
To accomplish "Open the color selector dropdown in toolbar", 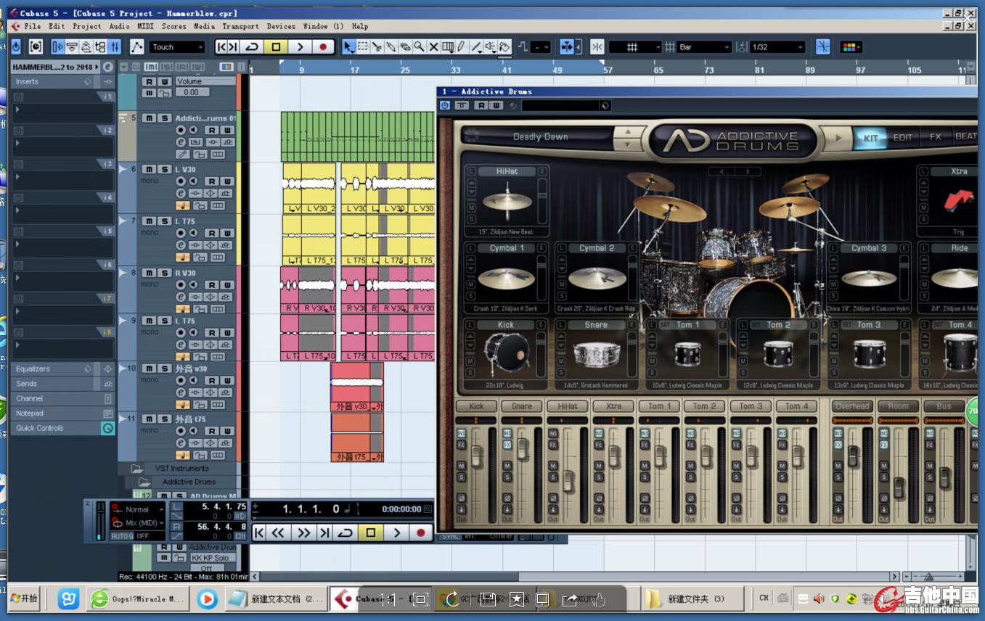I will (851, 47).
